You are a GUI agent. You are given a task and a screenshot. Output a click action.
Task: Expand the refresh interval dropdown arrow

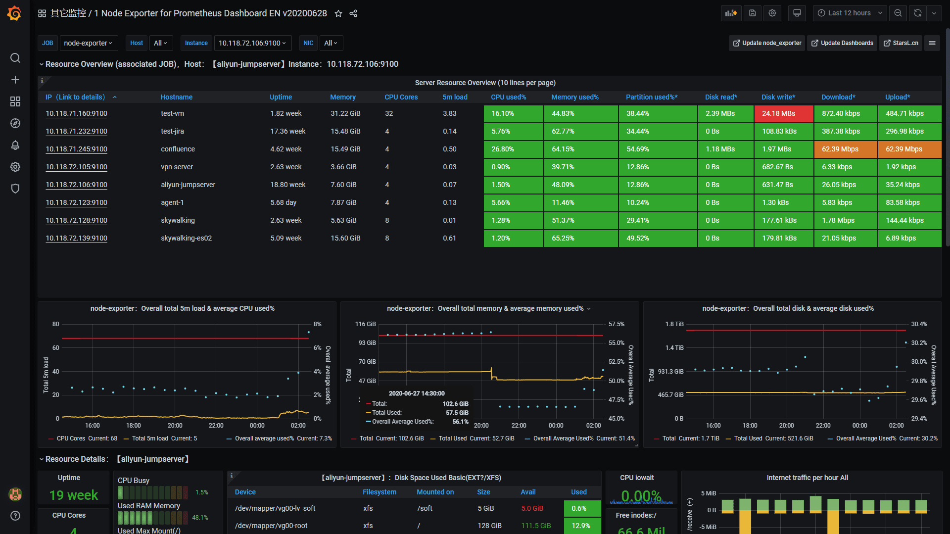[935, 13]
